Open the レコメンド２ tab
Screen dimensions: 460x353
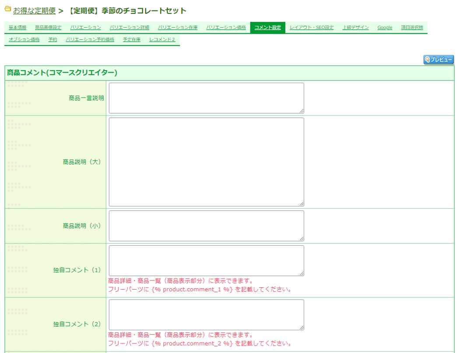[x=162, y=39]
